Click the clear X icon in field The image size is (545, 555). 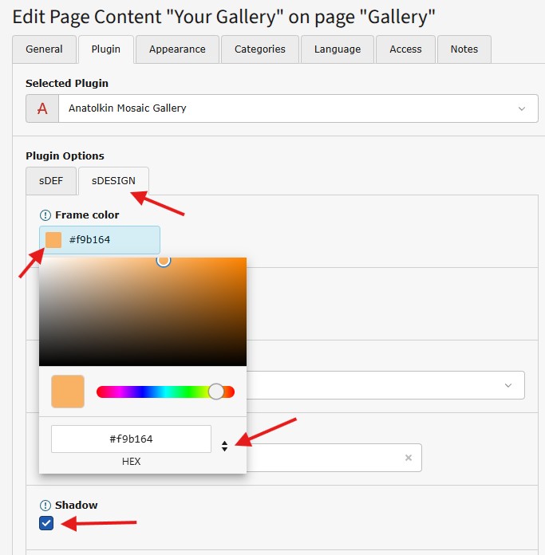[409, 458]
